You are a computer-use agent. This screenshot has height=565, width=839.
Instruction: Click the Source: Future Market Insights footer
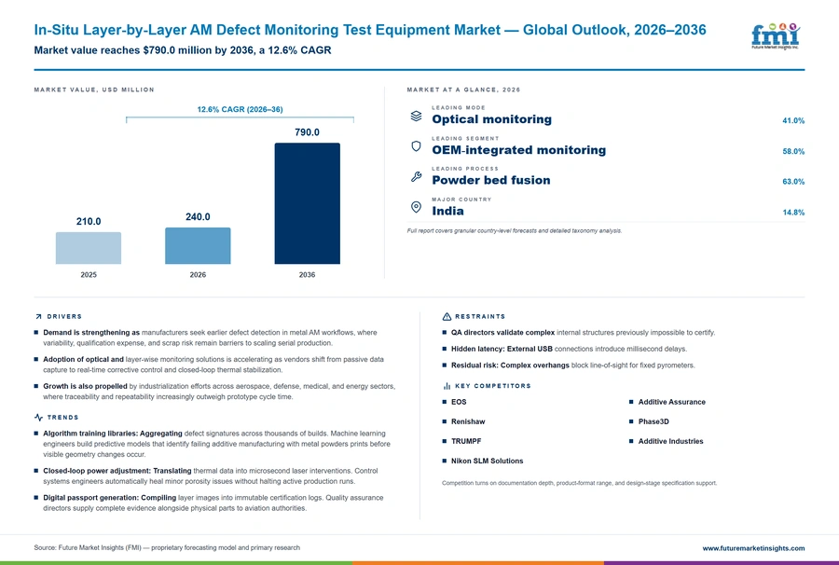click(x=167, y=548)
